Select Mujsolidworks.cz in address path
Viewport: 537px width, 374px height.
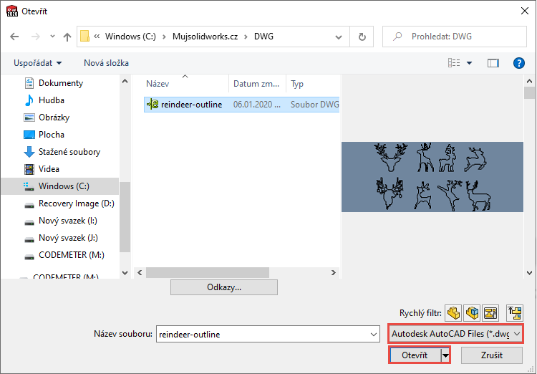pyautogui.click(x=205, y=37)
